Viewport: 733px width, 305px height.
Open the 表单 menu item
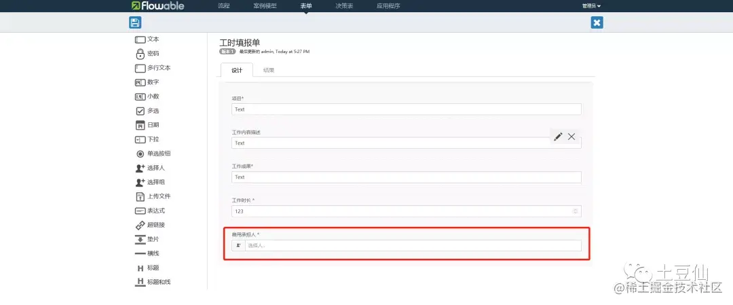click(306, 6)
